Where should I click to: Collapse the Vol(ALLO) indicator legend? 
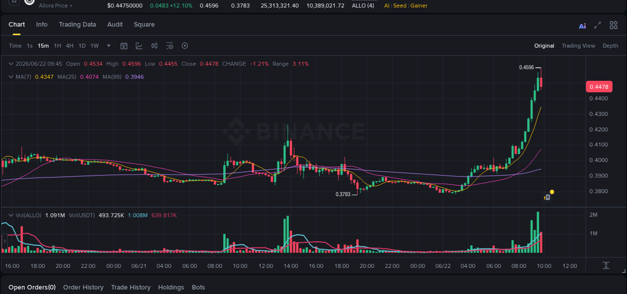point(11,215)
